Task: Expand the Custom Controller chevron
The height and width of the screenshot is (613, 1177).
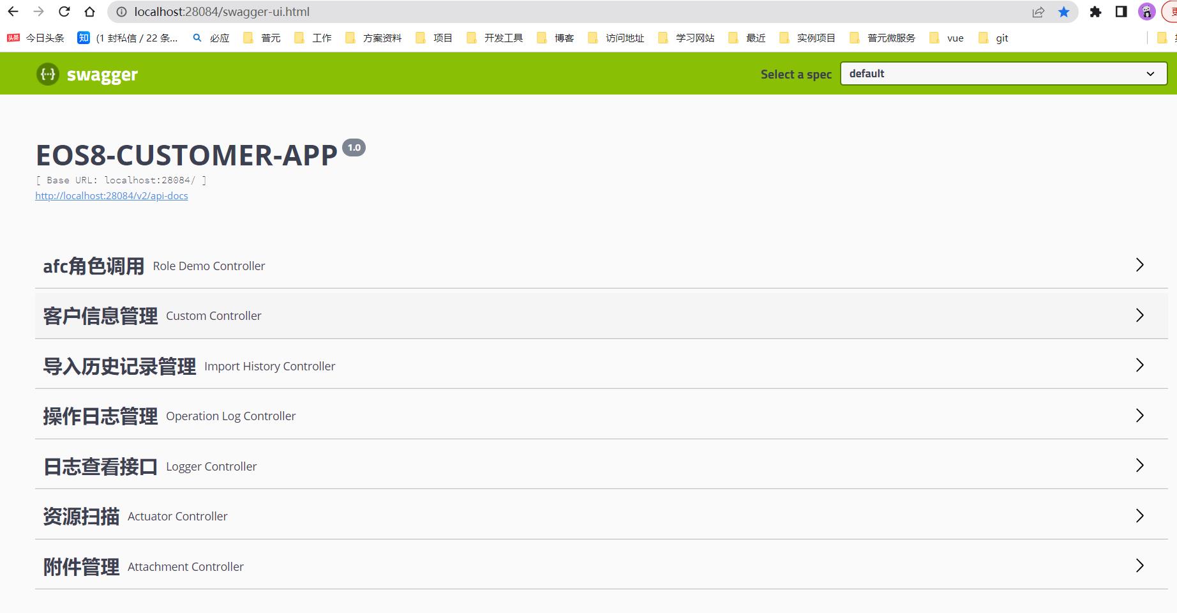Action: pos(1139,315)
